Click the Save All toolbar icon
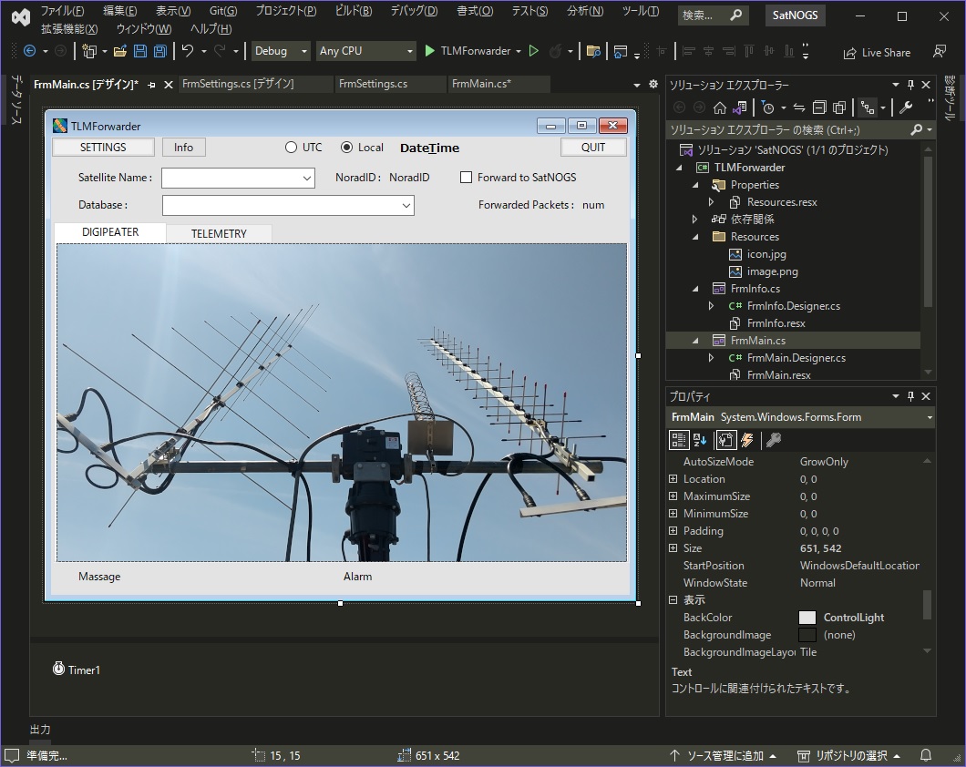This screenshot has height=767, width=966. coord(160,52)
